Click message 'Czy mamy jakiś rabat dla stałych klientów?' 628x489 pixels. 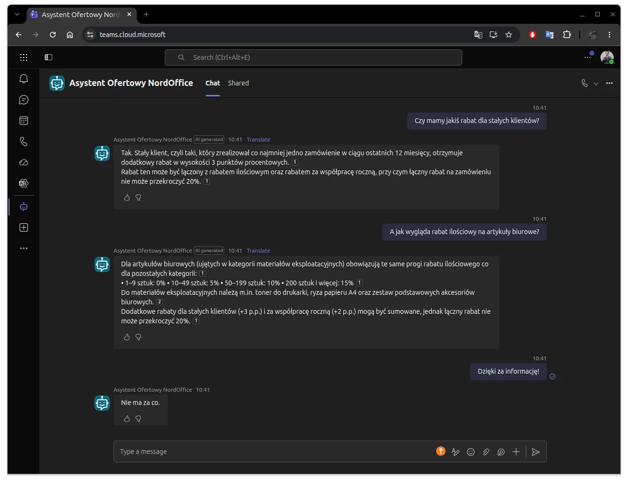tap(477, 121)
